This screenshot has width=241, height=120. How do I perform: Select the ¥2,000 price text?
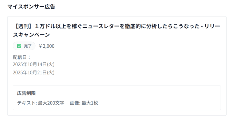tap(47, 46)
